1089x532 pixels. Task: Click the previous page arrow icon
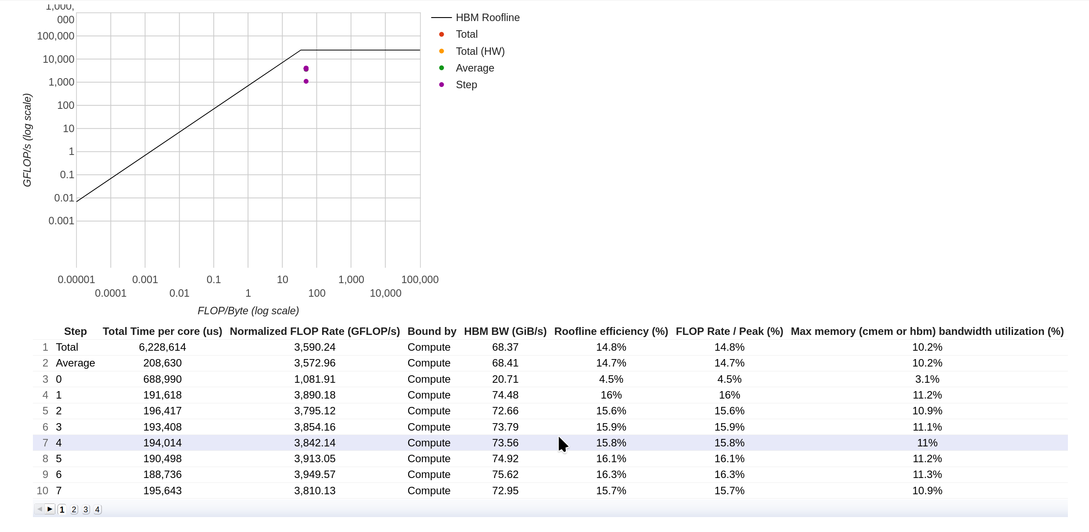point(39,509)
